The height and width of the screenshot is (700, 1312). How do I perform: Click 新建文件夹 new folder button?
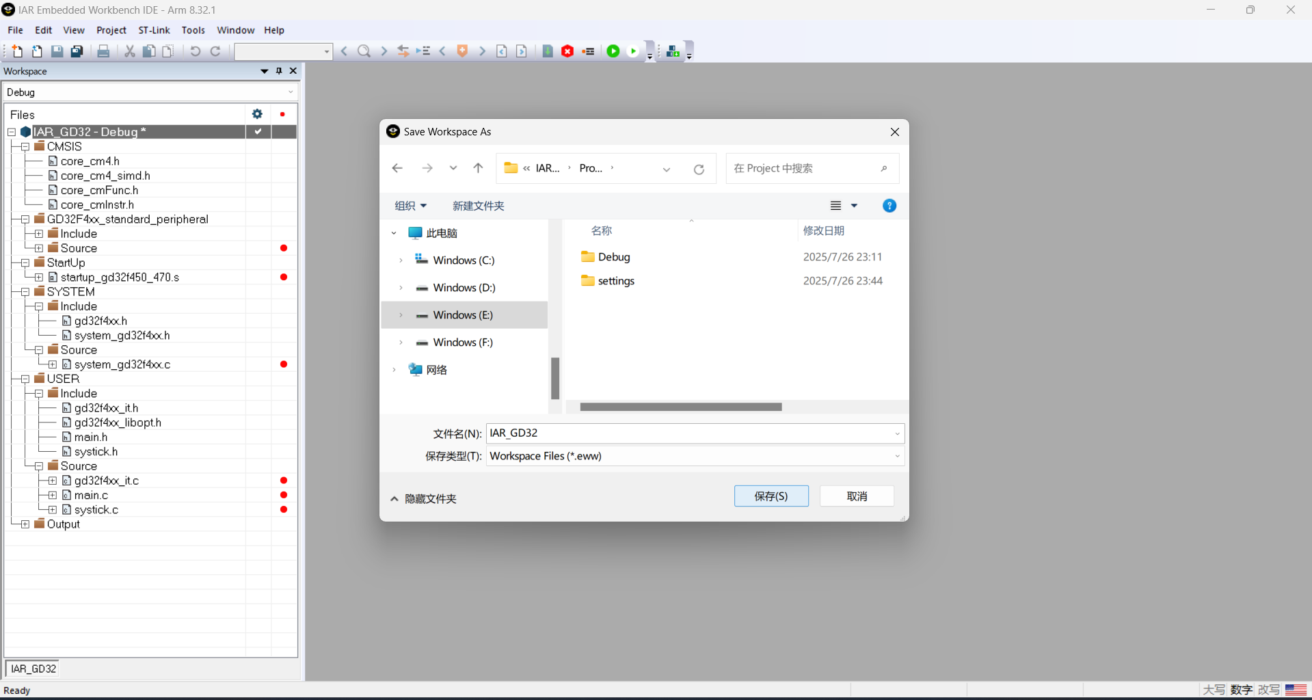point(478,206)
